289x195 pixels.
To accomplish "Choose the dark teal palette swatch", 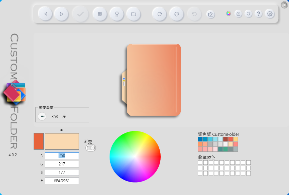I will click(220, 149).
